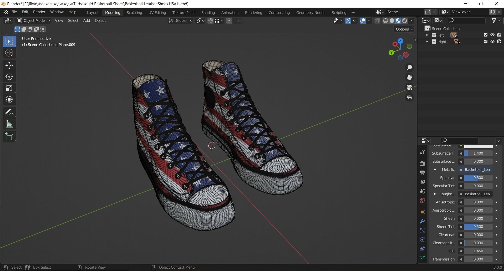Hide the right collection in viewport
Screen dimensions: 504x271
pyautogui.click(x=492, y=42)
